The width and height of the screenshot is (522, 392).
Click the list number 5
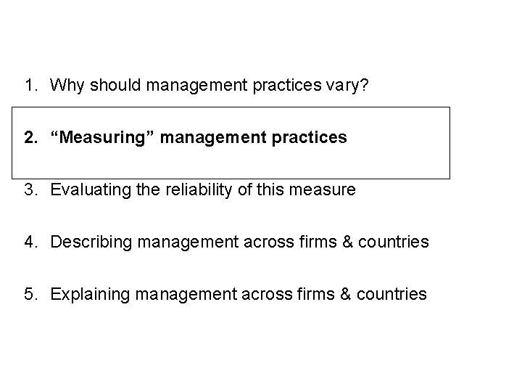coord(31,294)
